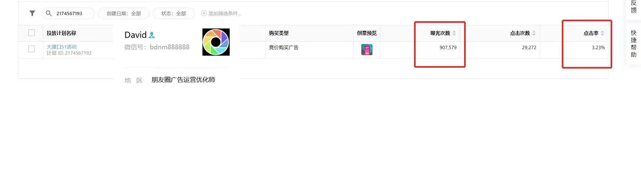Image resolution: width=641 pixels, height=182 pixels.
Task: Click the 购买类型 column header
Action: (279, 33)
